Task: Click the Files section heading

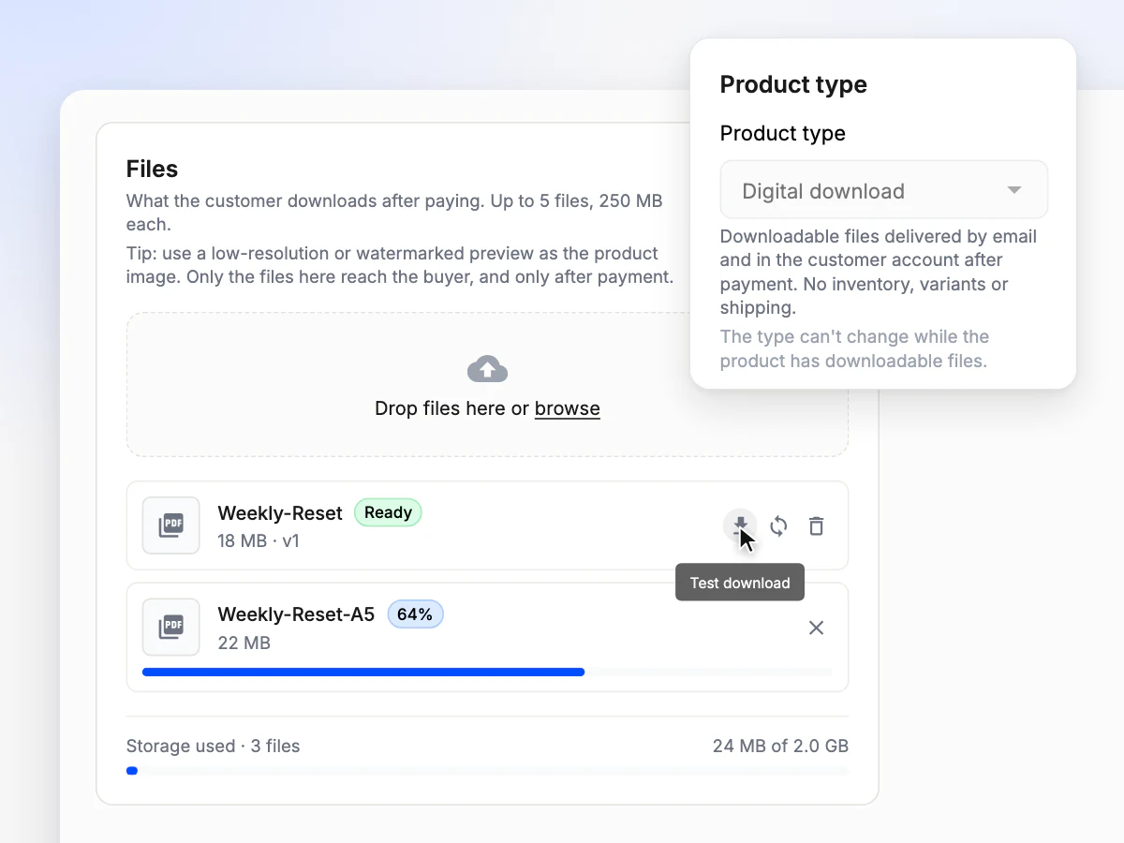Action: (x=152, y=169)
